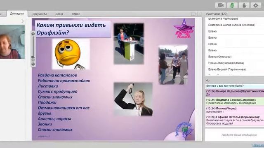Click slide text 'Звонки'

click(45, 124)
